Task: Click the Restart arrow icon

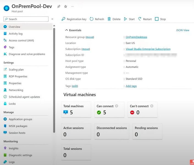Action: click(140, 19)
